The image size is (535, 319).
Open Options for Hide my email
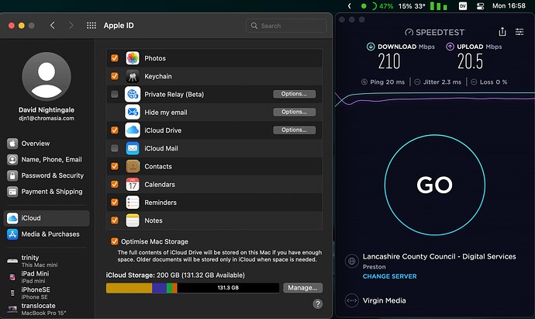click(294, 112)
